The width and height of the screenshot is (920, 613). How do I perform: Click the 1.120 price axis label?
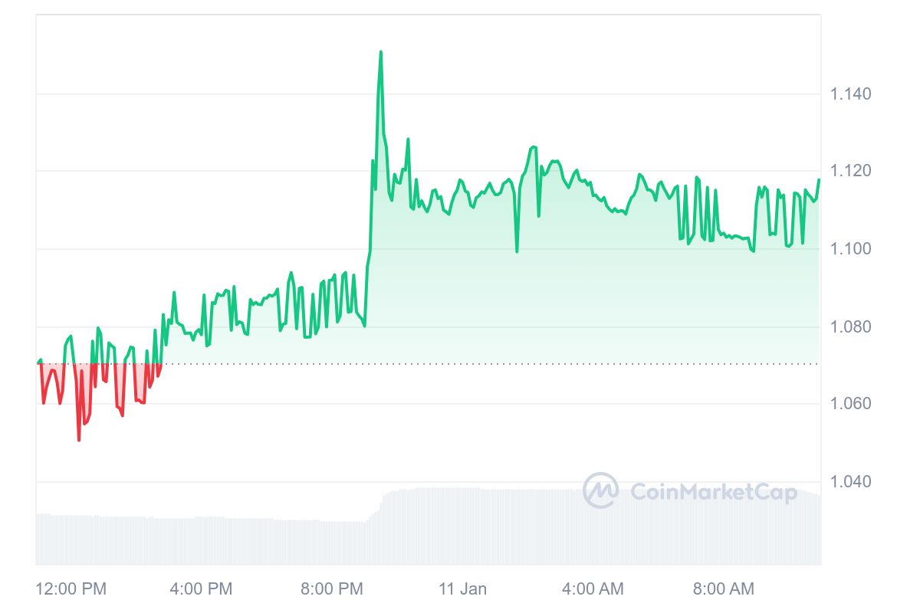click(850, 170)
